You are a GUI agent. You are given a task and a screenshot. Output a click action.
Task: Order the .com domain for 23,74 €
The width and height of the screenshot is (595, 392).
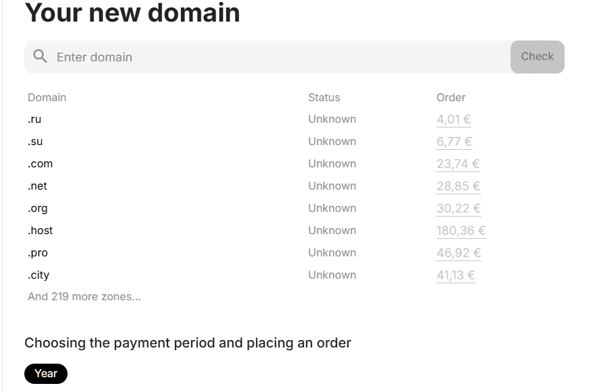(x=458, y=164)
